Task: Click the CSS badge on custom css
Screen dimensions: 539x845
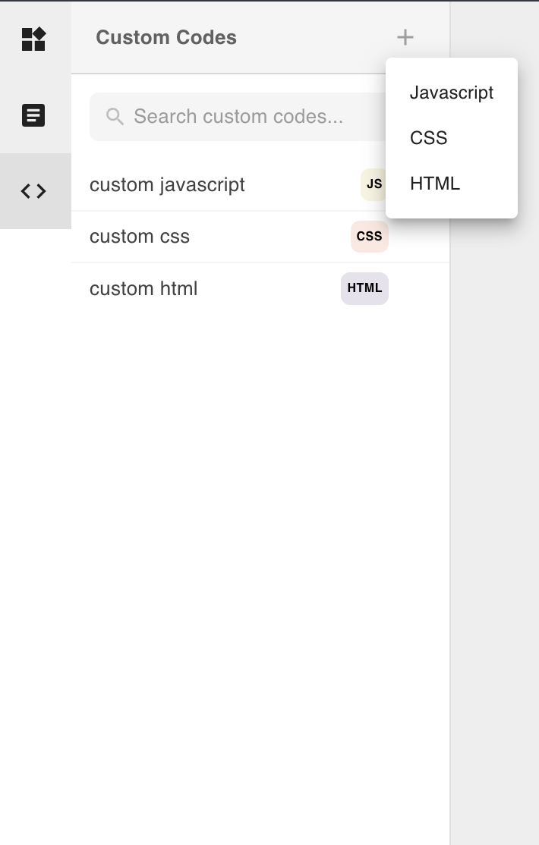Action: coord(369,237)
